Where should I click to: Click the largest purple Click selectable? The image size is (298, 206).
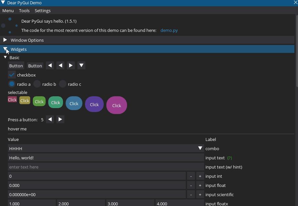click(117, 105)
